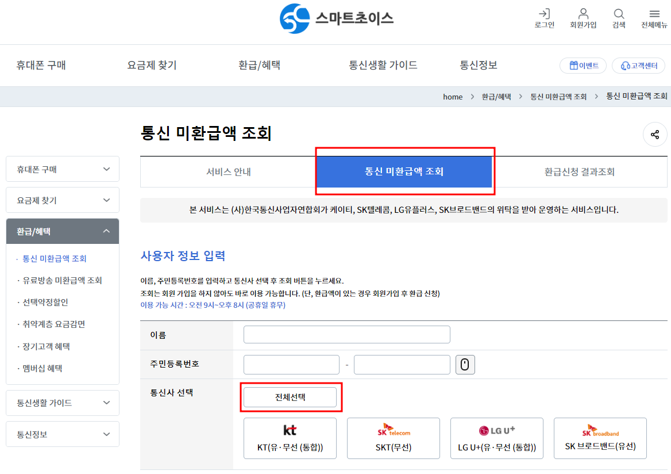This screenshot has width=671, height=474.
Task: Click the 고객센터 headset icon button
Action: [638, 65]
